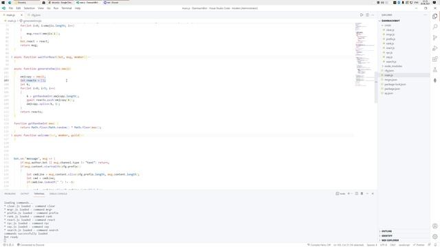
Task: Click the UTF-8 encoding status item
Action: [x=384, y=245]
